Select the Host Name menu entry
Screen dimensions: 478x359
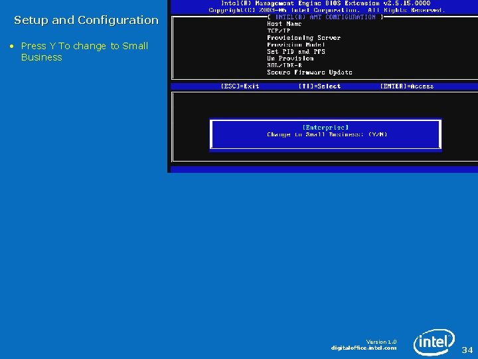[x=284, y=24]
